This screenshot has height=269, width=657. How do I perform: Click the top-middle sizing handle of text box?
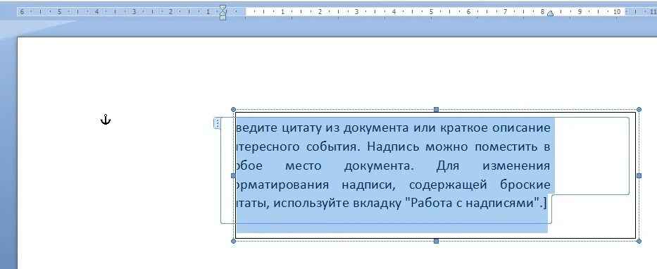click(x=436, y=109)
